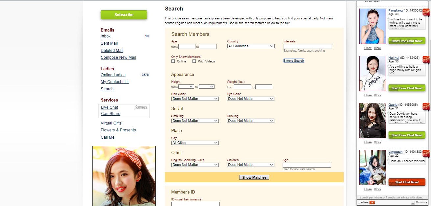Focus the Age accurate search field

(x=307, y=165)
